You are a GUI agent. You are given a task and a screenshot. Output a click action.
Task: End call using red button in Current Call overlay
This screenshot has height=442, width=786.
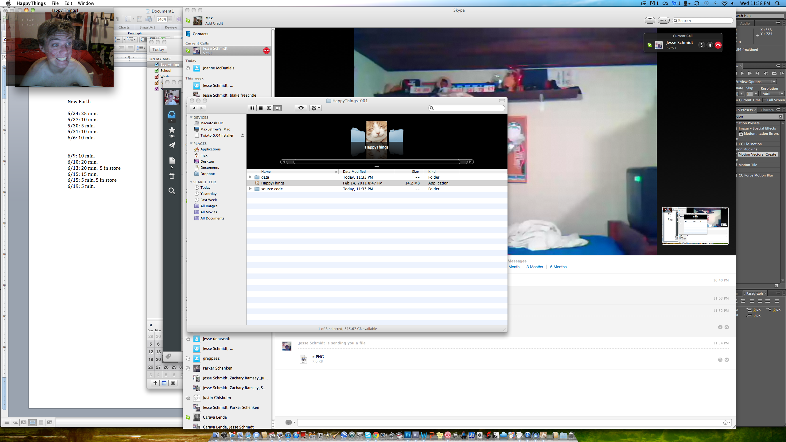click(718, 45)
